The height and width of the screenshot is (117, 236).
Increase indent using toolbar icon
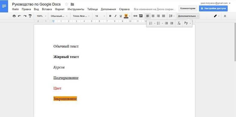[x=171, y=23]
